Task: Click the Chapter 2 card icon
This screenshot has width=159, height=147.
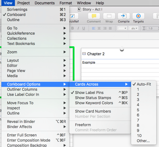Action: (84, 54)
